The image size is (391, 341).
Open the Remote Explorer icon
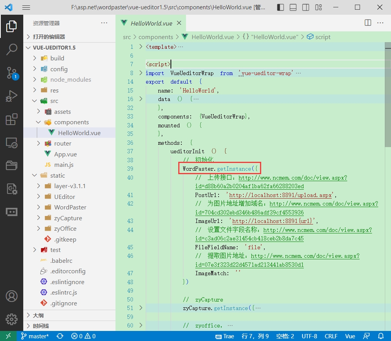coord(12,143)
